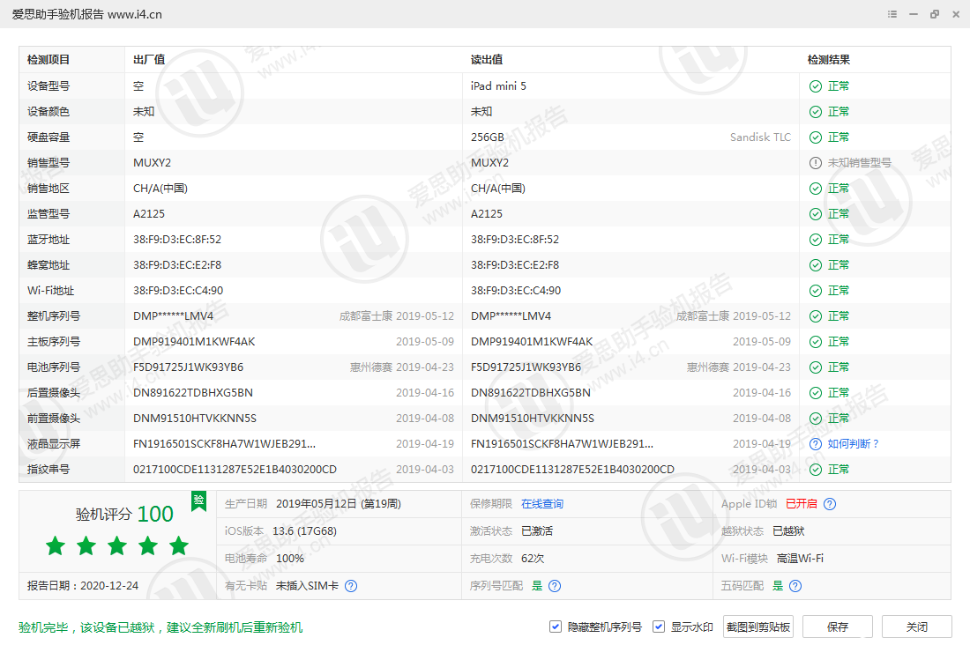The width and height of the screenshot is (970, 660).
Task: Click green check icon in 硬盘容量 row
Action: tap(816, 137)
